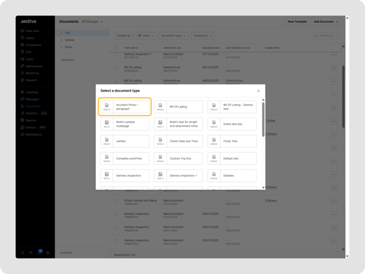
Task: Choose the Custom Trip Doc type
Action: 179,158
